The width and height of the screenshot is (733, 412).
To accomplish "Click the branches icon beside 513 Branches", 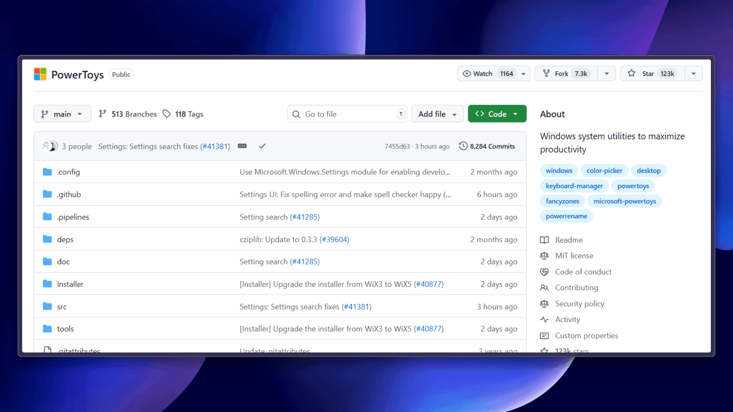I will pyautogui.click(x=102, y=114).
